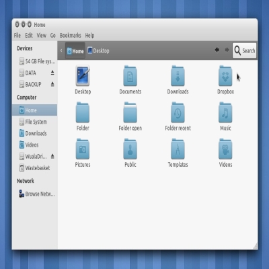
Task: Open Wastebasket in the sidebar
Action: tap(34, 168)
